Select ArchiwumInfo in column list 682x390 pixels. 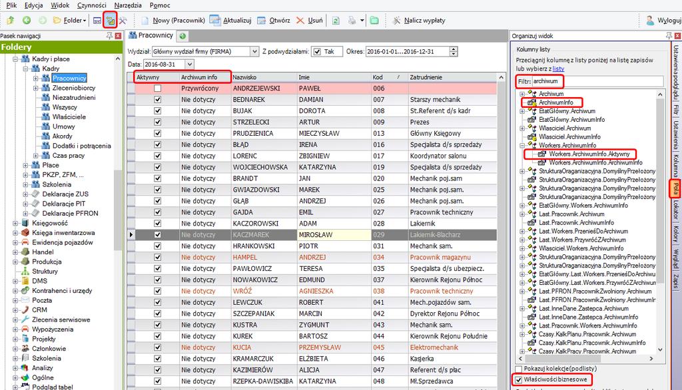point(556,102)
